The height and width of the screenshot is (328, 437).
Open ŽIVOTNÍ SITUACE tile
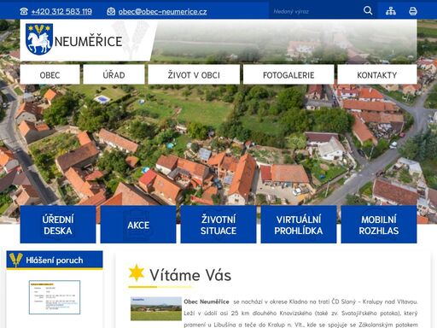tap(218, 225)
